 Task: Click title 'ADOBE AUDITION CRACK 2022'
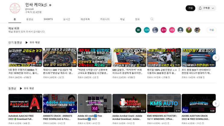[196, 118]
